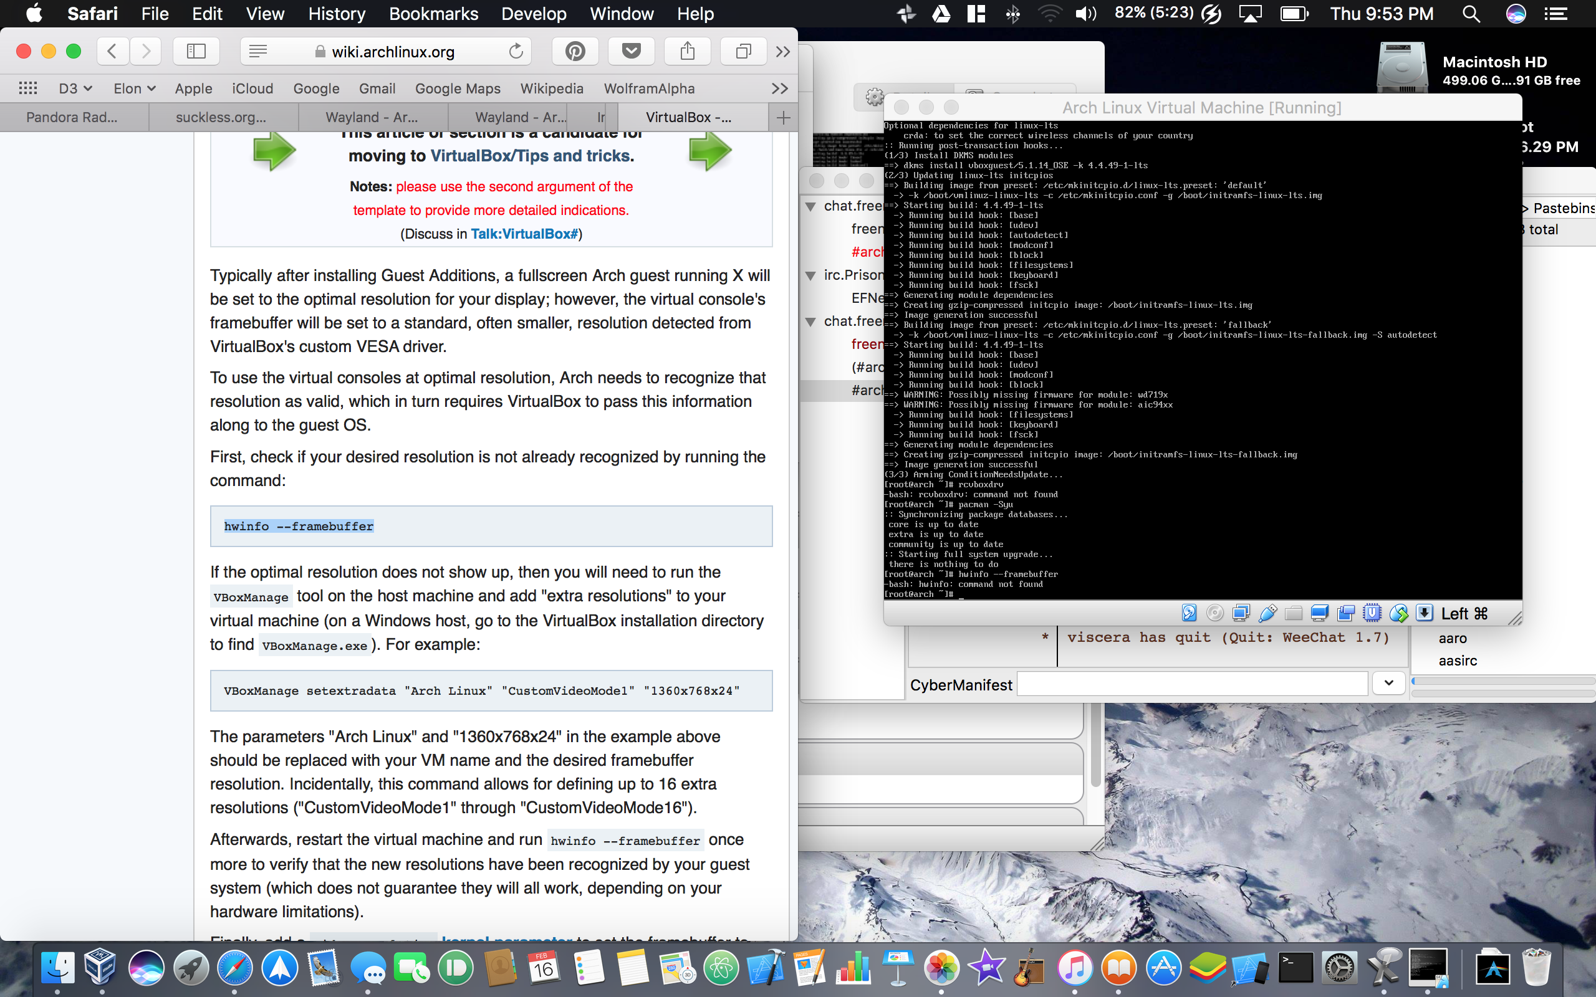Open Safari's Share button
Viewport: 1596px width, 997px height.
pyautogui.click(x=687, y=50)
